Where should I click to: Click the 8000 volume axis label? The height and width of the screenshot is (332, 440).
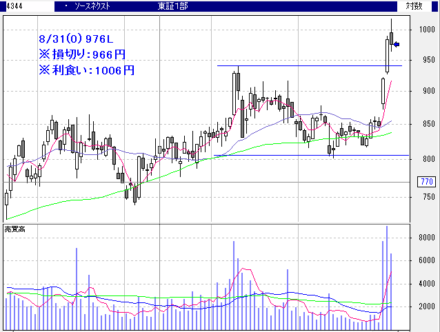click(x=426, y=238)
